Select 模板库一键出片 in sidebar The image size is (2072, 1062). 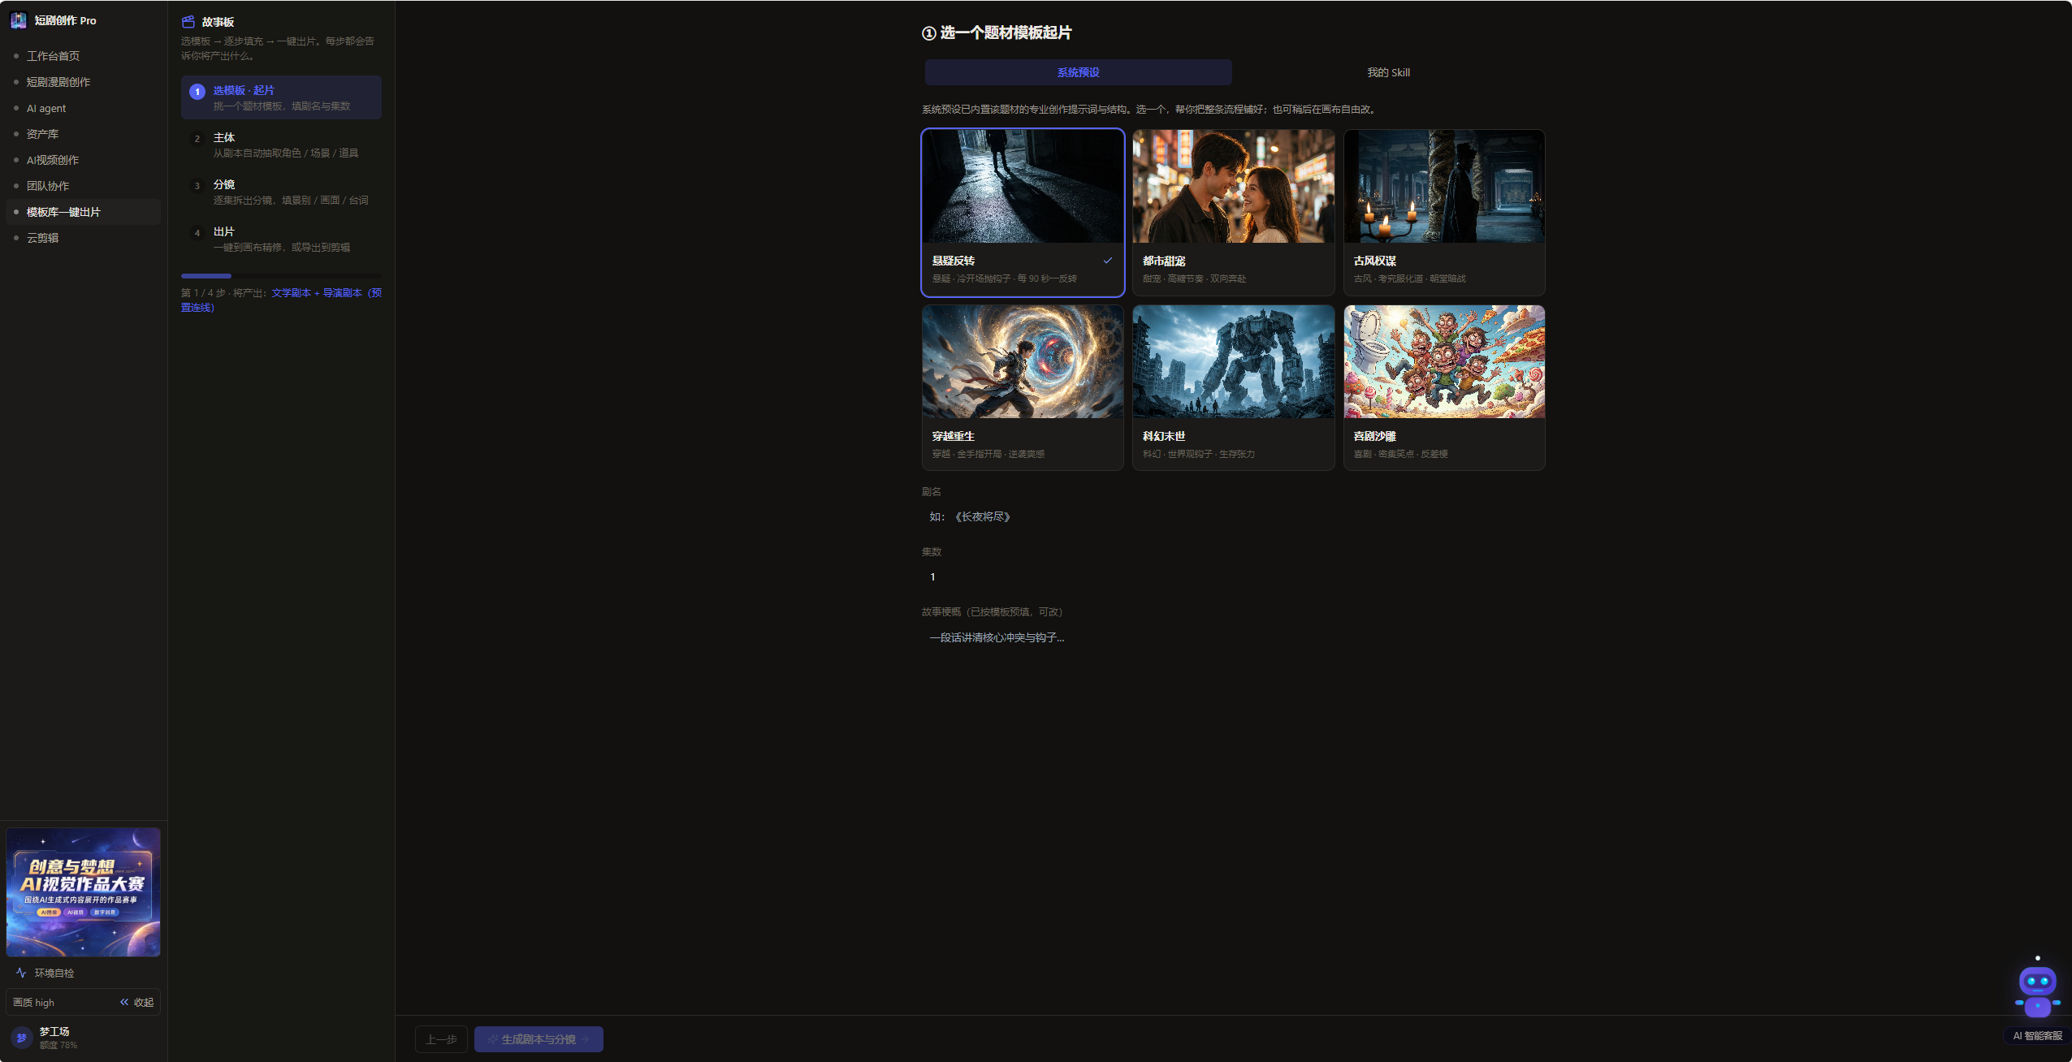84,212
